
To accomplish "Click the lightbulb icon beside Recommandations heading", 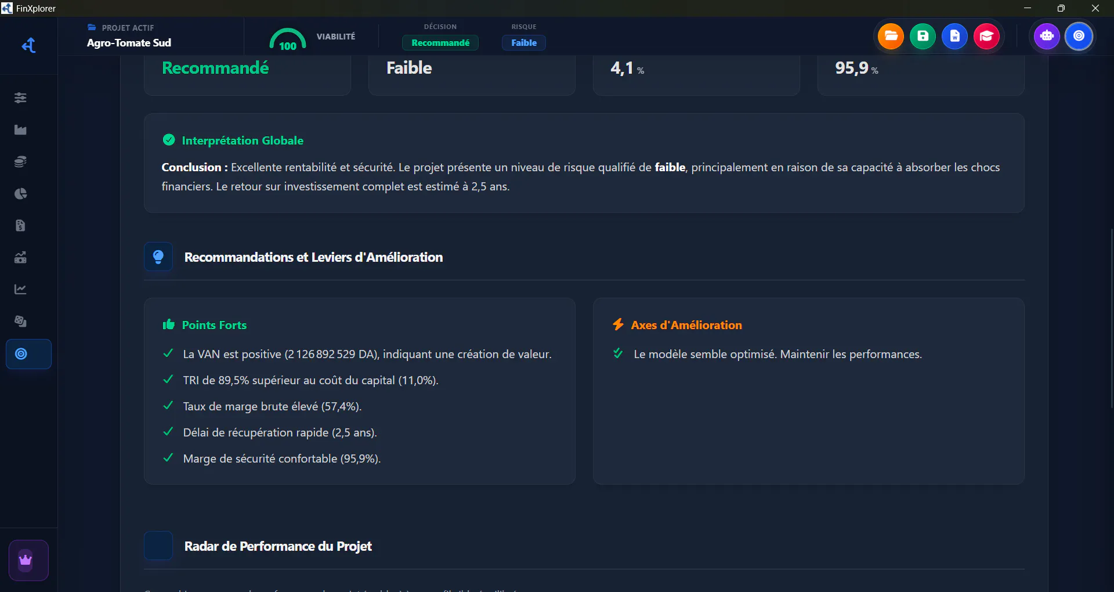I will tap(158, 257).
